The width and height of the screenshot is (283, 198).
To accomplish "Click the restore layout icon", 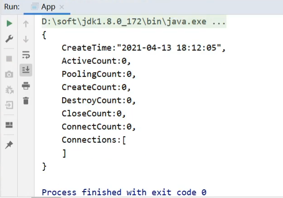I will [x=10, y=125].
